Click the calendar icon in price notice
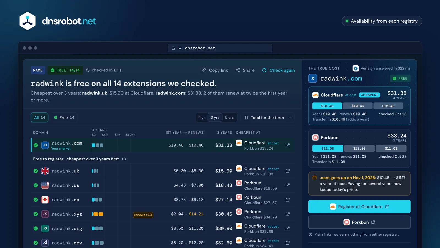This screenshot has height=248, width=440. pyautogui.click(x=315, y=178)
